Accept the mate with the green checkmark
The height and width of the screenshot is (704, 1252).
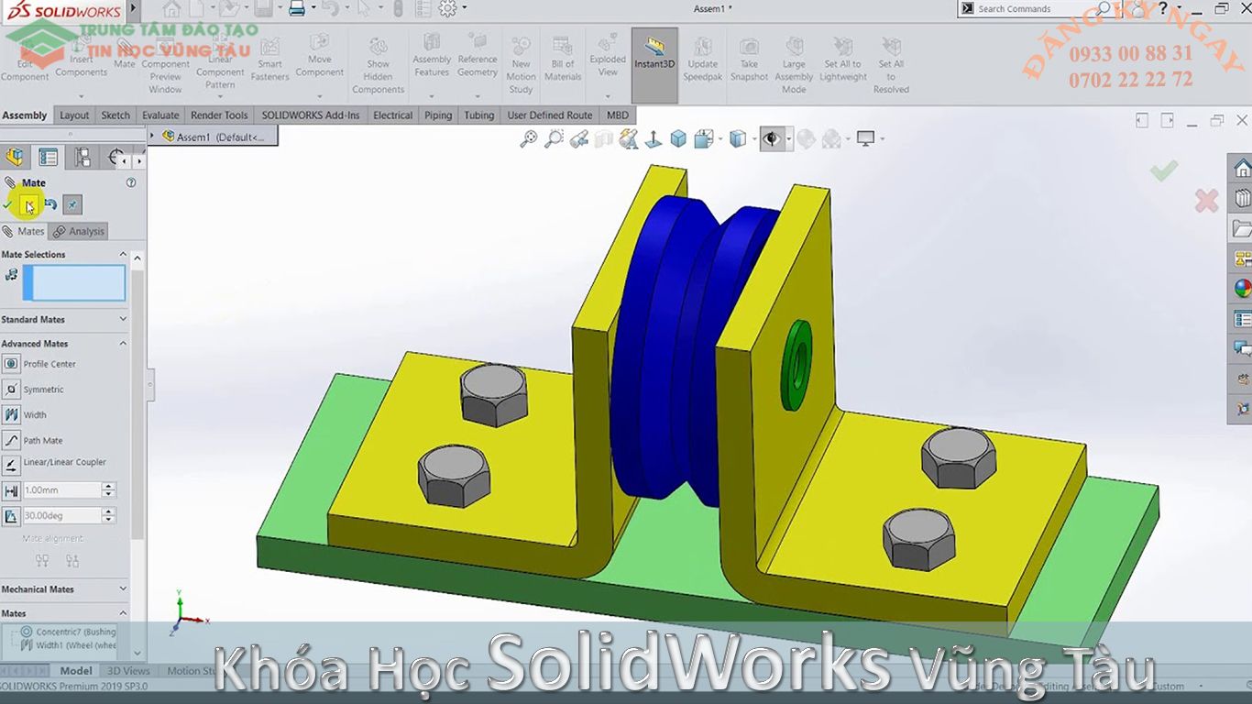[x=1165, y=170]
